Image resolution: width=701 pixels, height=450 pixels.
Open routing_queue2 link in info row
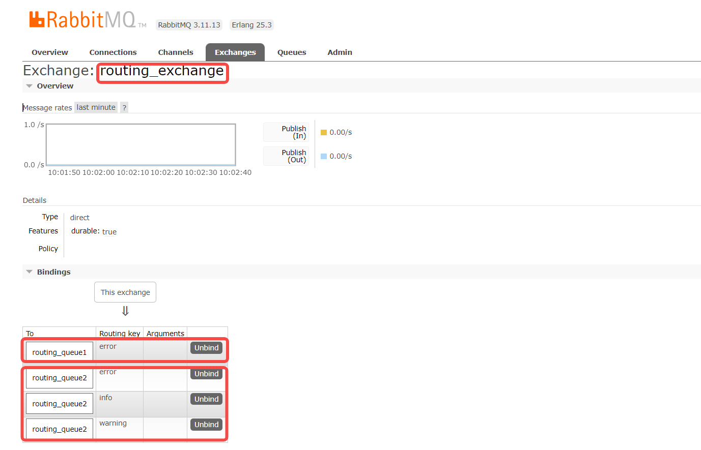coord(60,404)
